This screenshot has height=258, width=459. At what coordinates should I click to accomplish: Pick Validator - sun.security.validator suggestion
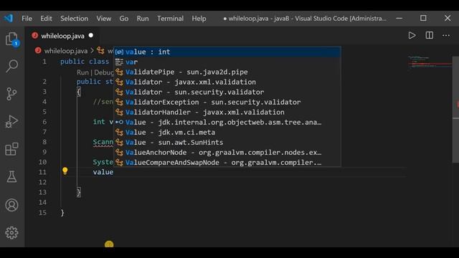click(x=227, y=92)
